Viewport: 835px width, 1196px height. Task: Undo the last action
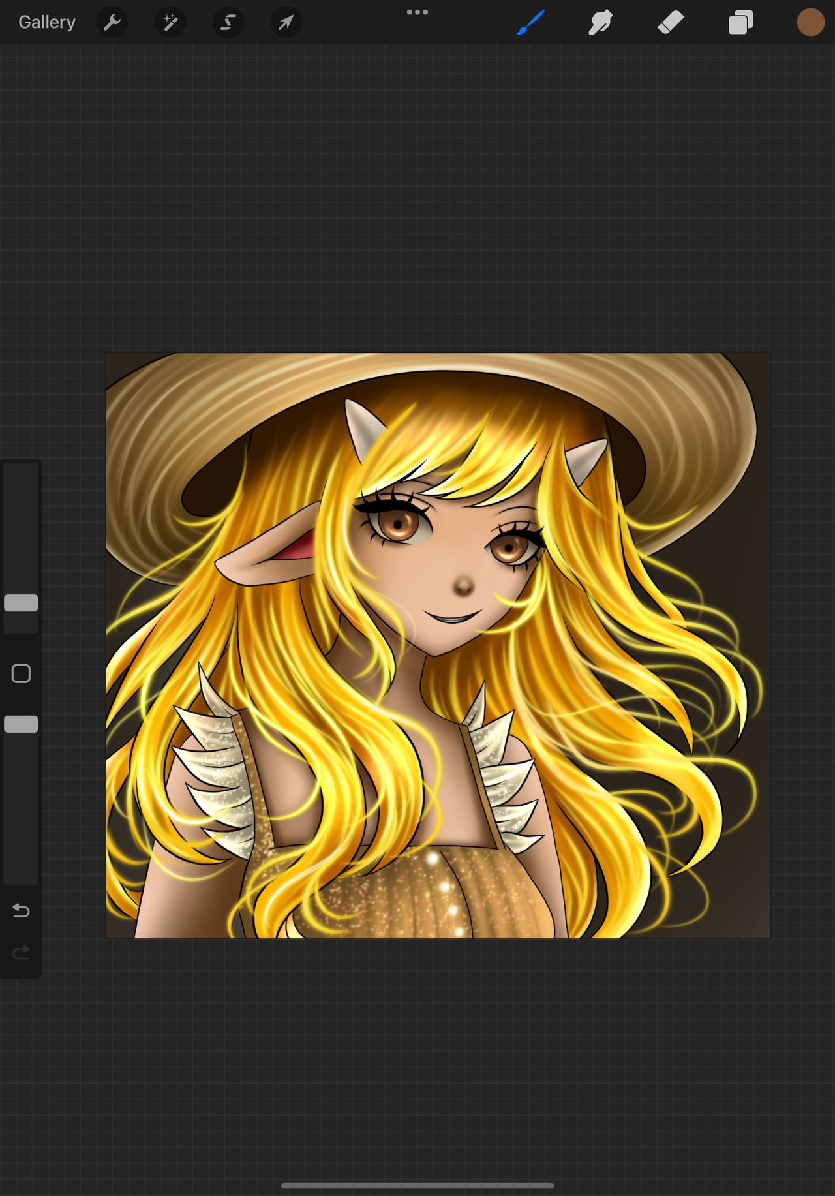point(21,910)
